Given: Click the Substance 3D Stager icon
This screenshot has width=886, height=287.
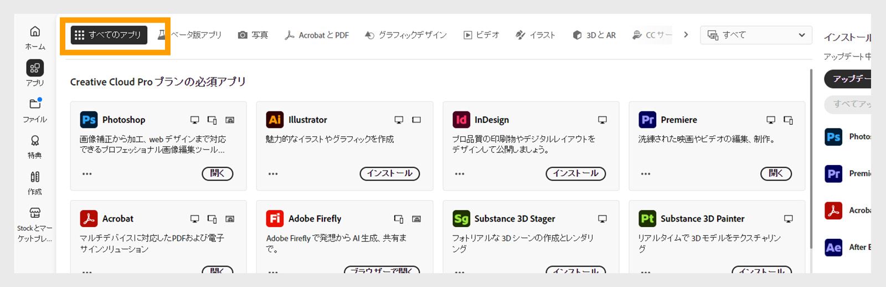Looking at the screenshot, I should (461, 219).
